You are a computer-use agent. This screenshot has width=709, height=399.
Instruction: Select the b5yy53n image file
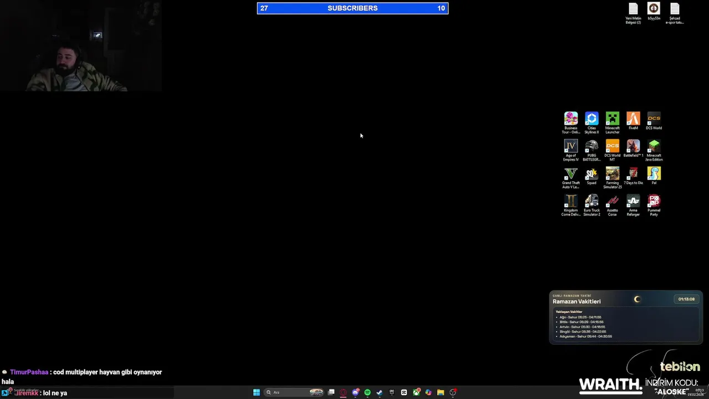pos(654,11)
